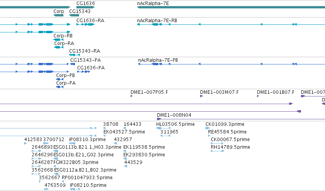Image resolution: width=325 pixels, height=191 pixels.
Task: Select the 2646296 feature
Action: click(x=37, y=159)
